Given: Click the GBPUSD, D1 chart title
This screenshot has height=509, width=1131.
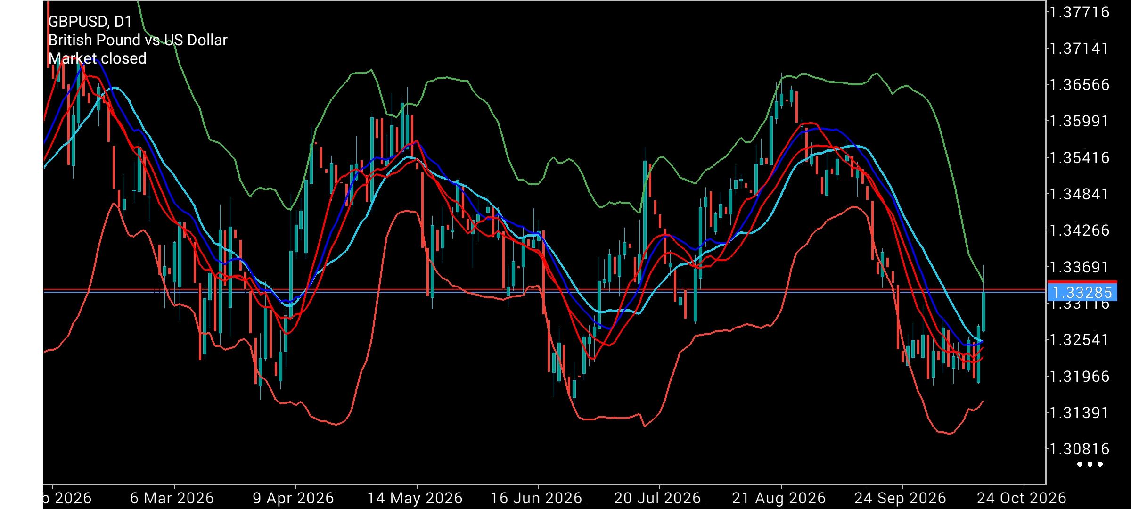Looking at the screenshot, I should [x=90, y=22].
